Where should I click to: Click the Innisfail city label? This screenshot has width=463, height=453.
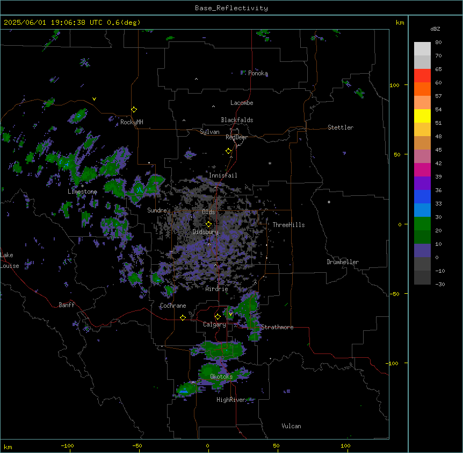223,175
